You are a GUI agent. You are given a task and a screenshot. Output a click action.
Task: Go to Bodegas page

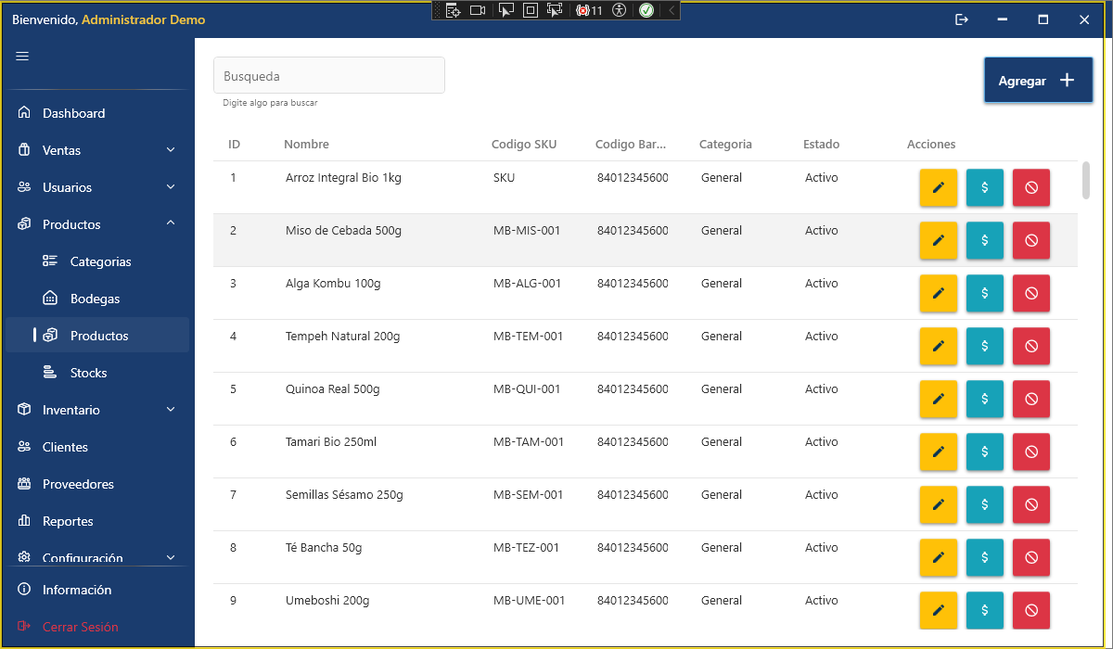[x=95, y=299]
